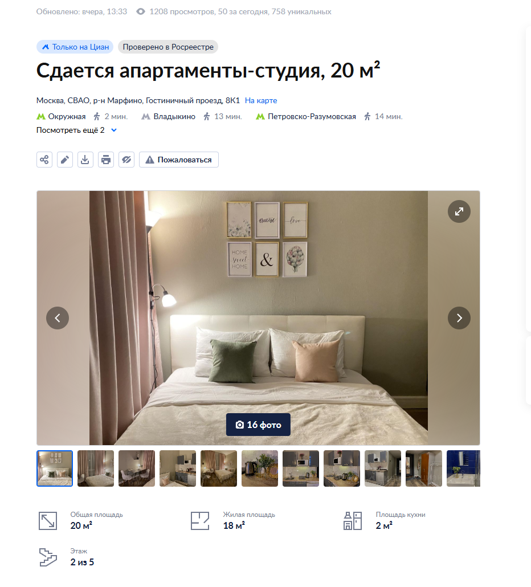This screenshot has width=531, height=587.
Task: Print the listing with printer icon
Action: (106, 160)
